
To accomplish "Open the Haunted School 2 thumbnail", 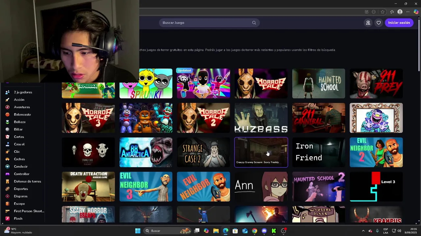I will tap(318, 187).
